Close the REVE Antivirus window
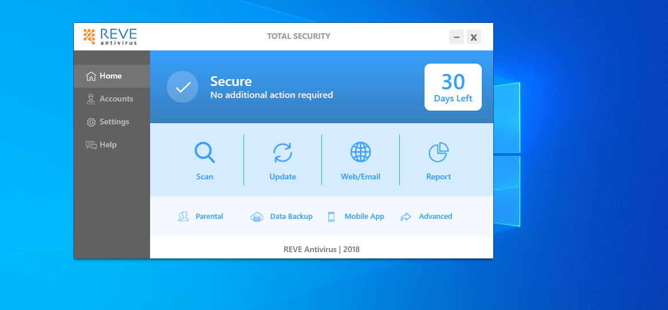This screenshot has height=310, width=668. click(474, 37)
